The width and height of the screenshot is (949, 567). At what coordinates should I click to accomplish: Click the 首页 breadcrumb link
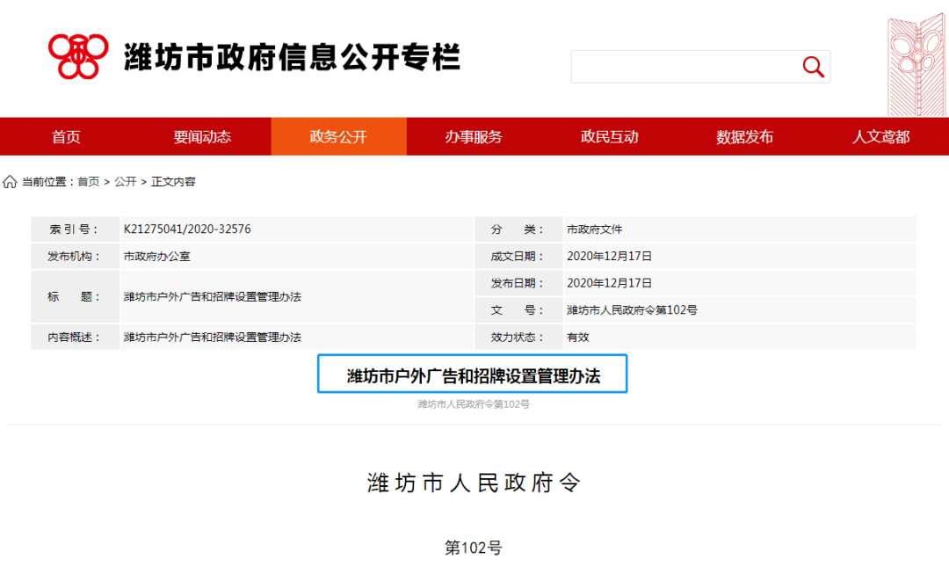(x=88, y=182)
